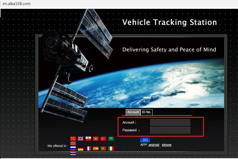Select the Portuguese flag language
The height and width of the screenshot is (159, 238).
(x=103, y=149)
